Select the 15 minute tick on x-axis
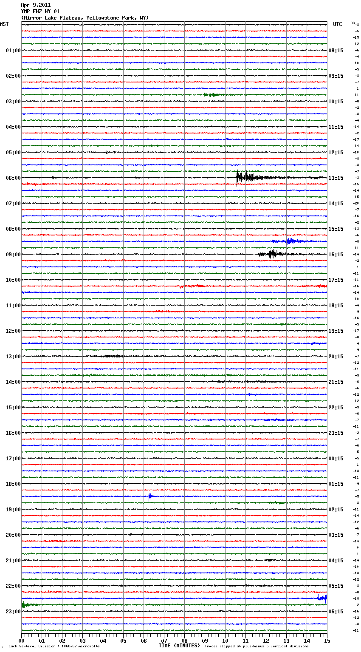 point(327,641)
